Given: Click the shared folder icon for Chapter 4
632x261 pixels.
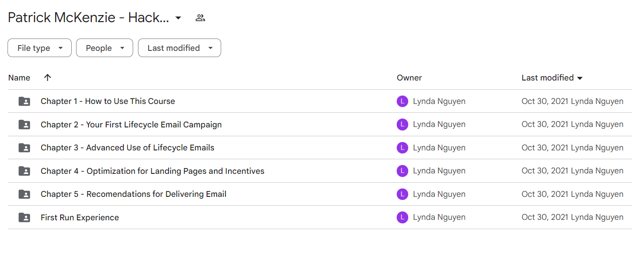Looking at the screenshot, I should click(x=24, y=171).
